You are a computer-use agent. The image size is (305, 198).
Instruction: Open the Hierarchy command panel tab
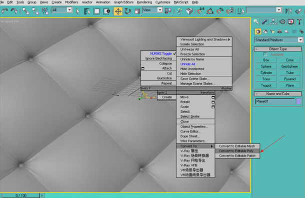[x=273, y=22]
